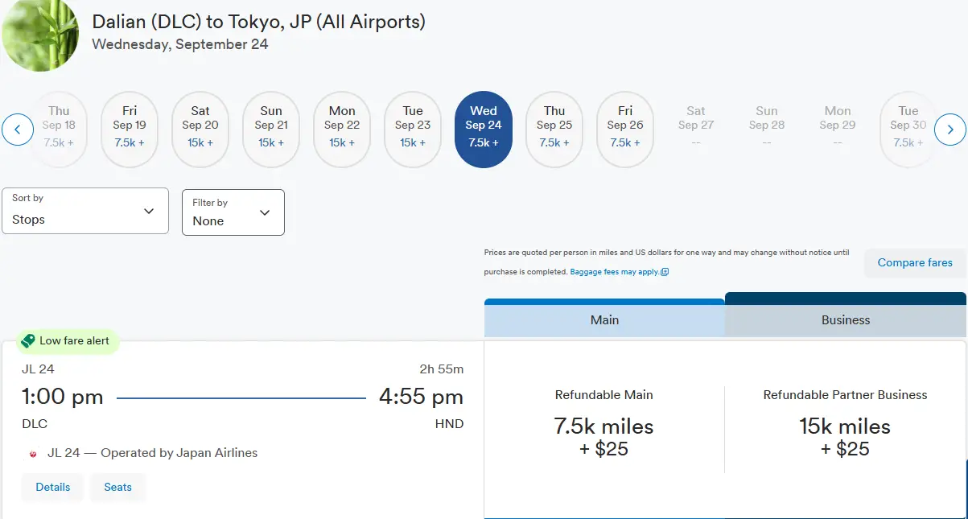View Seats for flight JL 24
This screenshot has width=968, height=519.
coord(117,487)
